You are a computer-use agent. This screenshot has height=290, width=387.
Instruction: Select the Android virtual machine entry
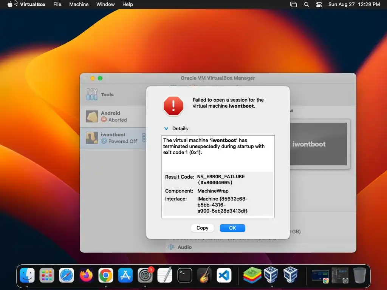(113, 116)
